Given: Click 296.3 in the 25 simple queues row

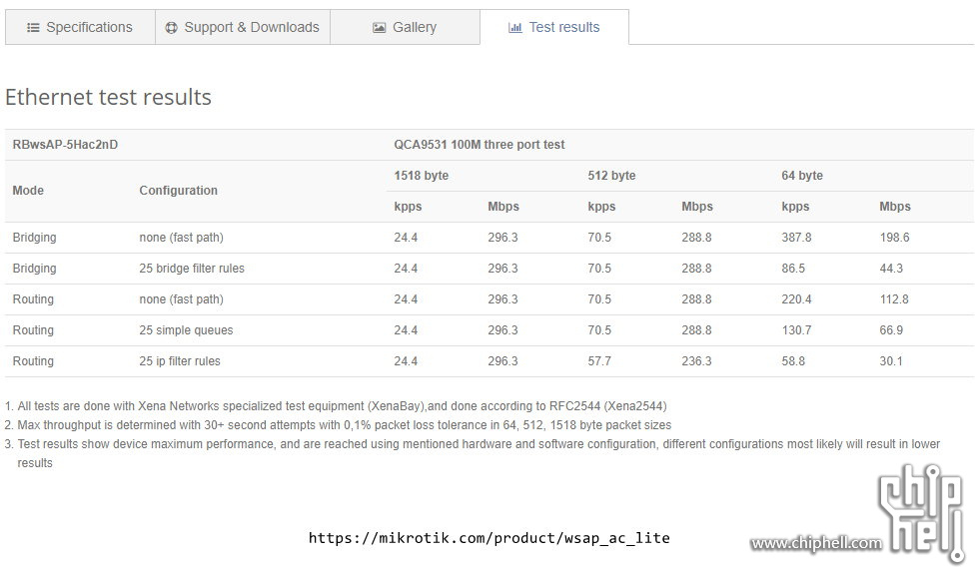Looking at the screenshot, I should (502, 330).
